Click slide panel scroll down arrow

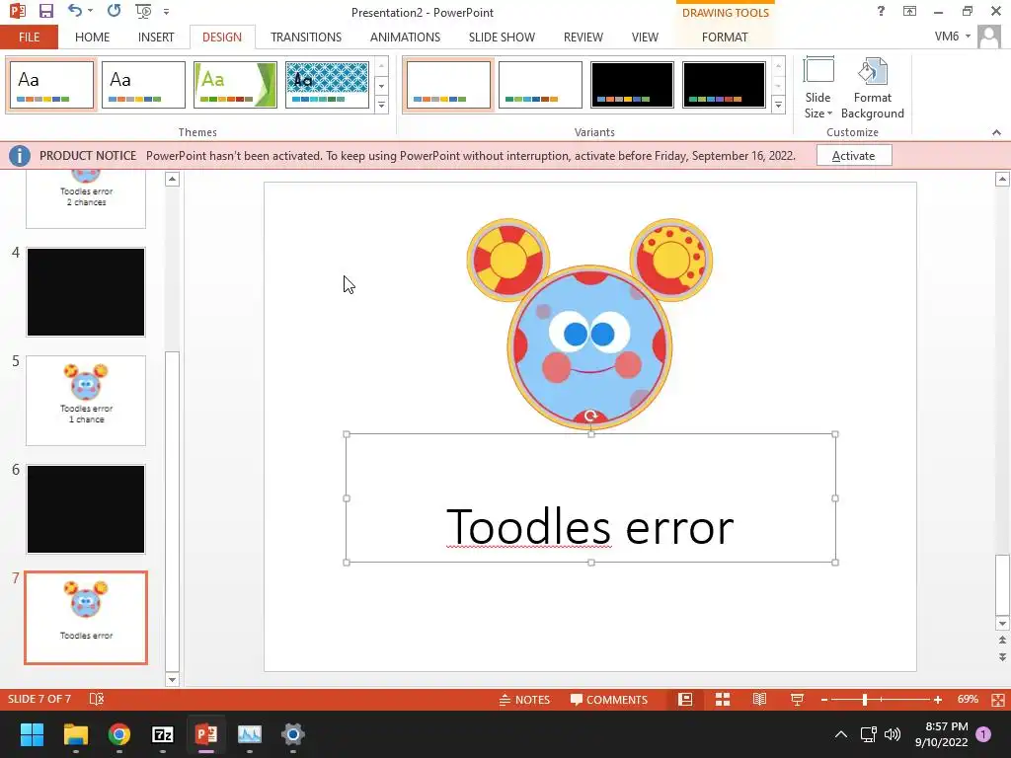pyautogui.click(x=172, y=679)
